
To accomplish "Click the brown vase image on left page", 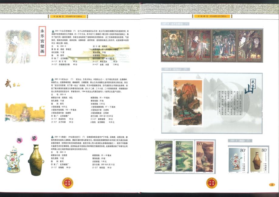I will point(36,158).
